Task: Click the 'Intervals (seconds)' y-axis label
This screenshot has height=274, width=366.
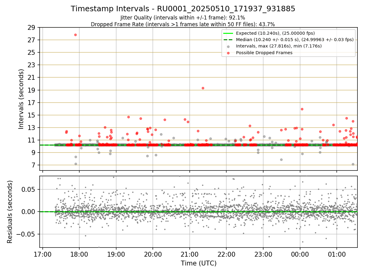Action: pos(21,99)
